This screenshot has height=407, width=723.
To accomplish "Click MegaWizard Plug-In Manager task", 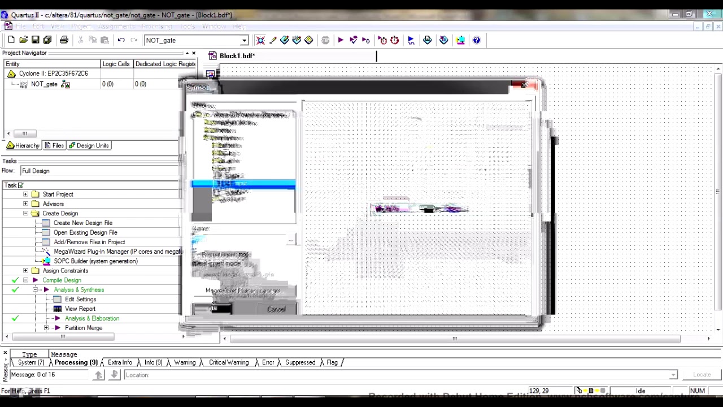I will point(117,252).
